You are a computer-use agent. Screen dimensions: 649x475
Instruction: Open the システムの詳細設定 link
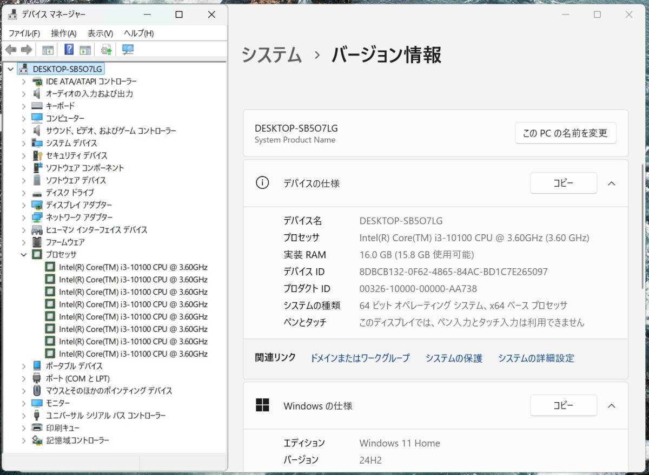[x=536, y=358]
